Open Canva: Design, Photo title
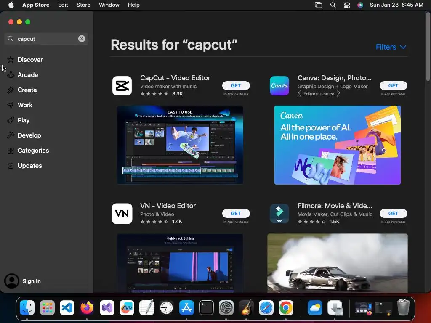 pos(334,78)
